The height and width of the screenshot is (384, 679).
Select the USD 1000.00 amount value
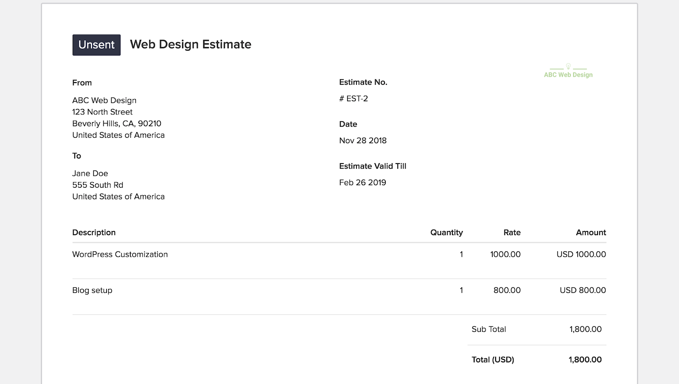click(x=581, y=254)
